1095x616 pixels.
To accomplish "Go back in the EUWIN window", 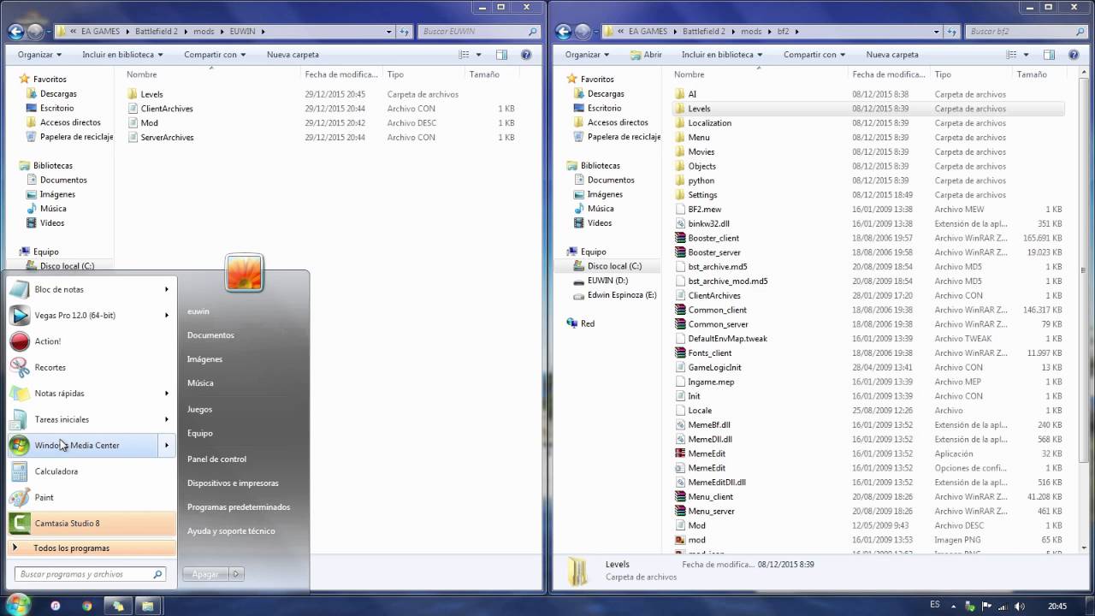I will click(15, 32).
